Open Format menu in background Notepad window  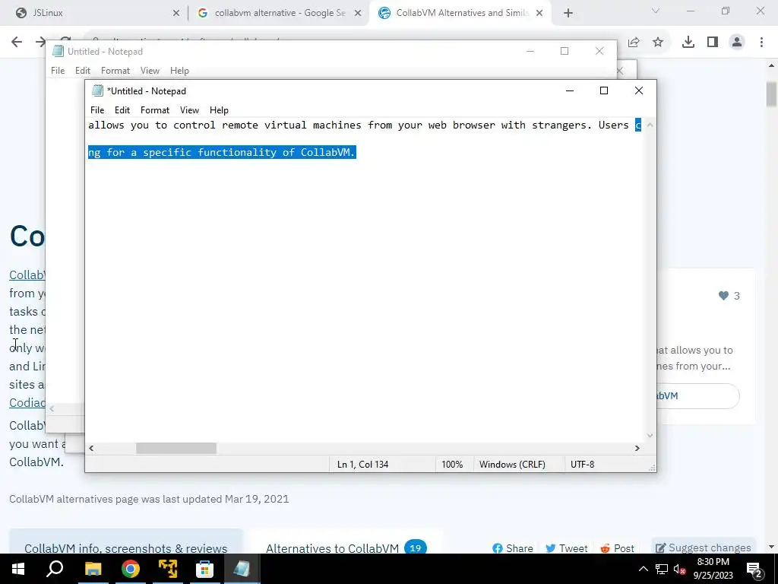[115, 71]
